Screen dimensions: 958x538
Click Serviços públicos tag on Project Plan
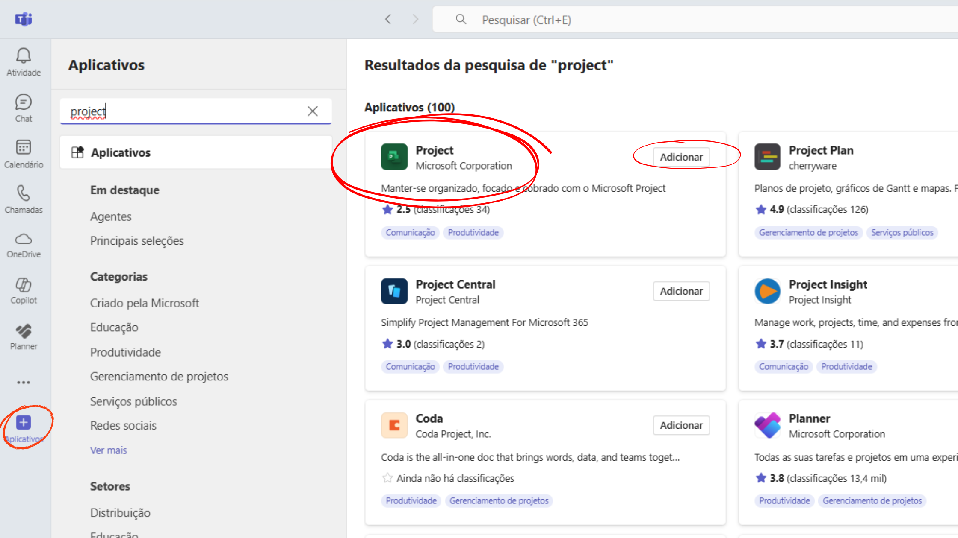[902, 232]
